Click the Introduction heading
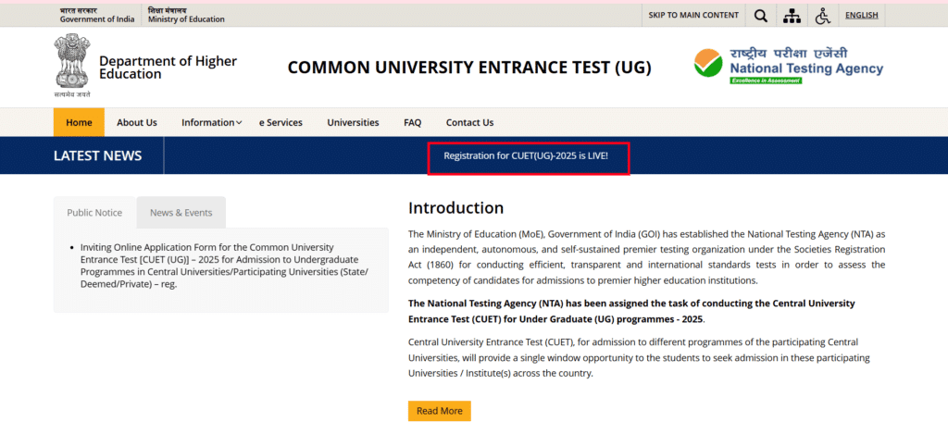The image size is (948, 434). click(455, 208)
